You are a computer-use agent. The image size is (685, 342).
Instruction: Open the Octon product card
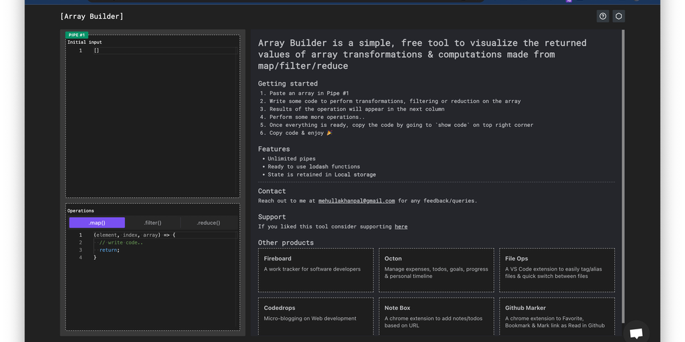[436, 270]
